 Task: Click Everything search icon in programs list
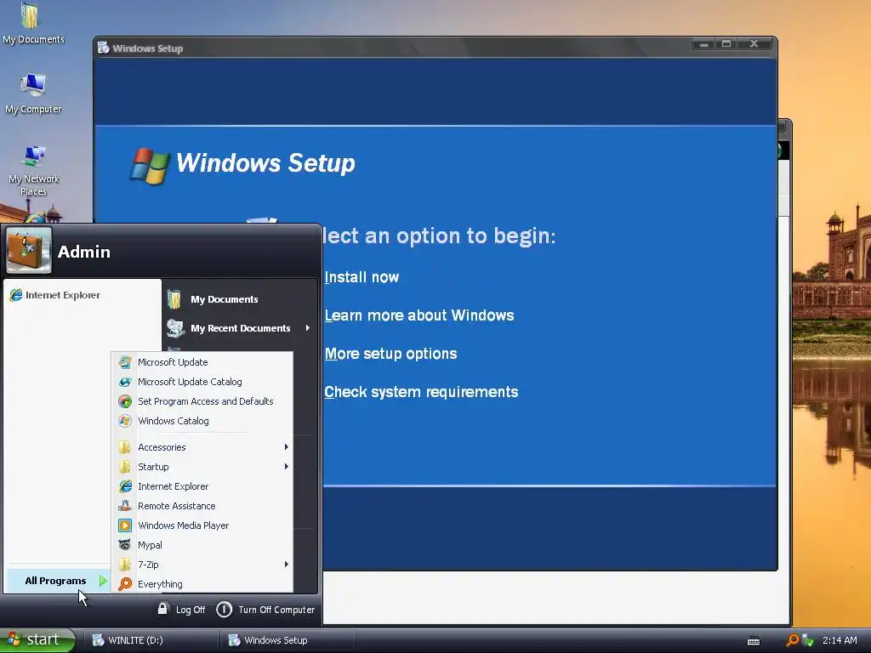click(x=125, y=584)
